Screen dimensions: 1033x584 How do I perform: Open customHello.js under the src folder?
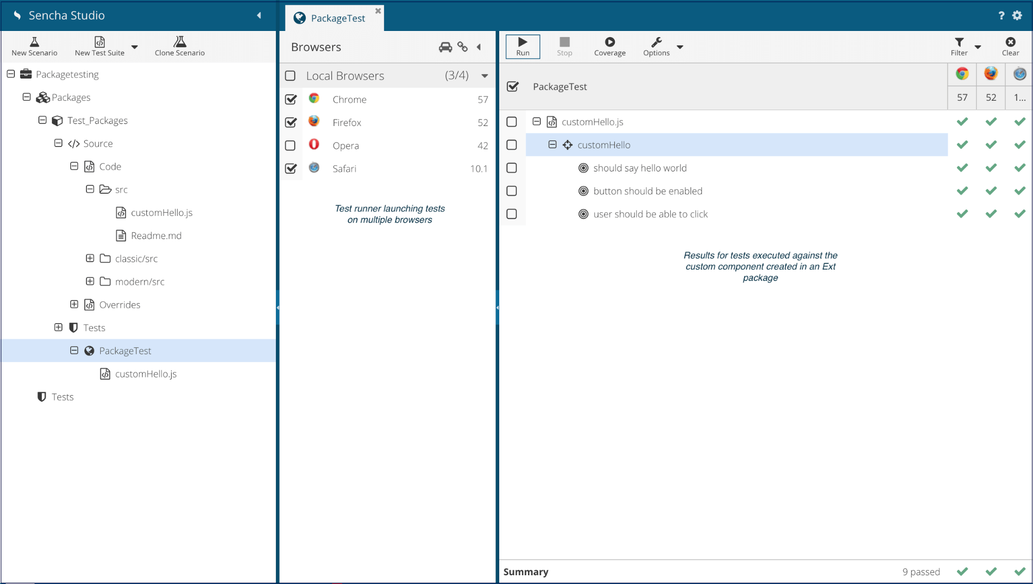click(x=161, y=213)
